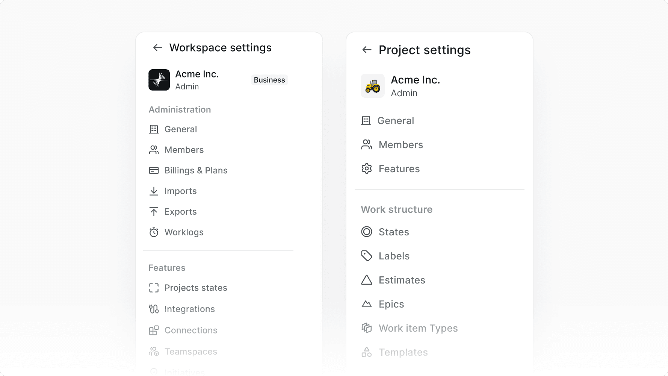This screenshot has width=668, height=376.
Task: Click the Exports upload icon
Action: tap(154, 211)
